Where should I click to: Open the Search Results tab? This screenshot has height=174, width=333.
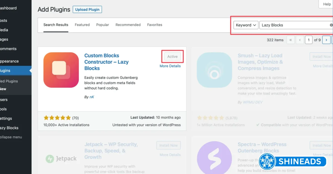pyautogui.click(x=56, y=25)
